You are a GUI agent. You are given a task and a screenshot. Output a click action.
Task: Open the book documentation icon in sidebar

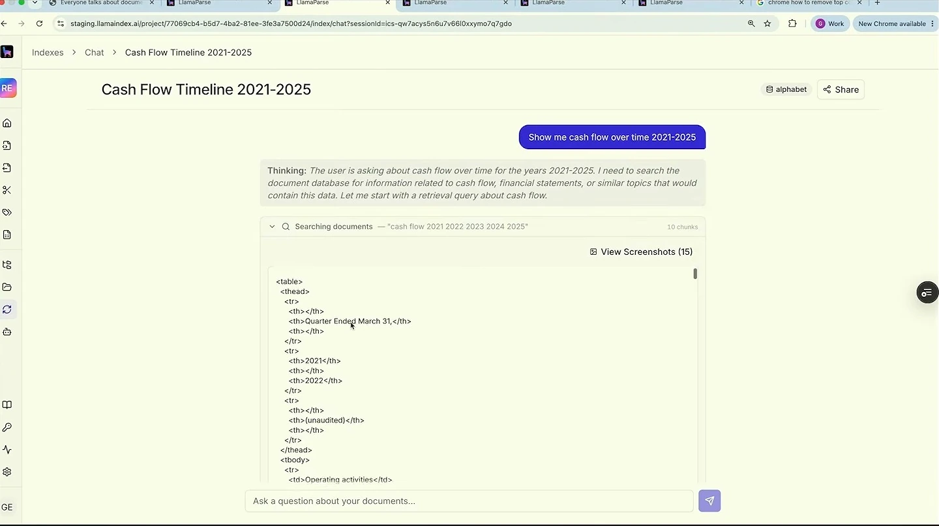click(x=7, y=405)
